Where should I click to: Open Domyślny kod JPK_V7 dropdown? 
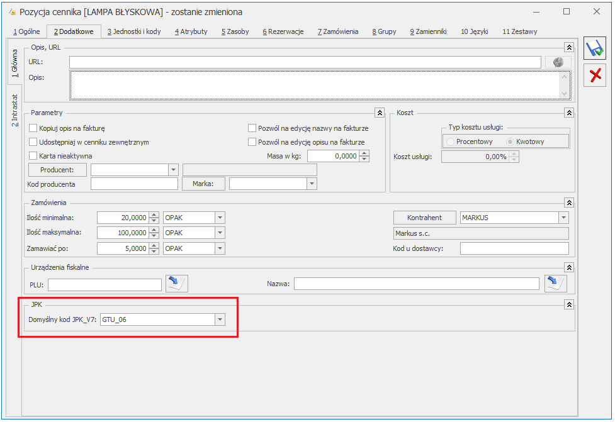[220, 319]
